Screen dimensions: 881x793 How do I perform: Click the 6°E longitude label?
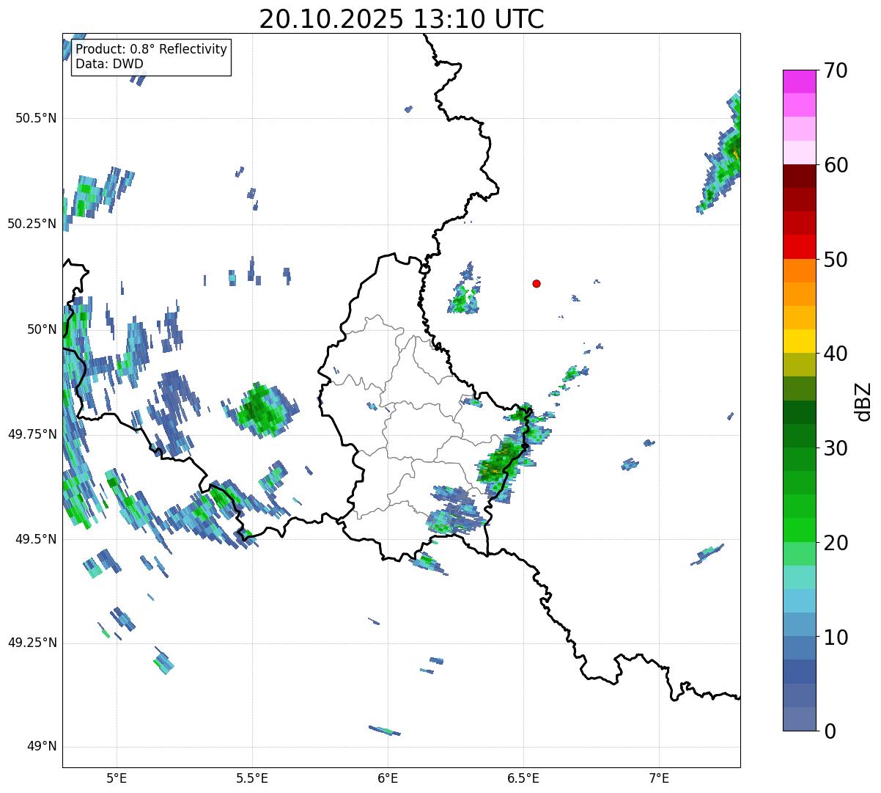(388, 779)
